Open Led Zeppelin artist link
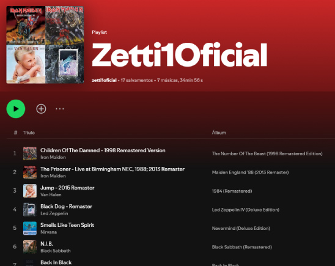335x266 pixels. click(54, 213)
